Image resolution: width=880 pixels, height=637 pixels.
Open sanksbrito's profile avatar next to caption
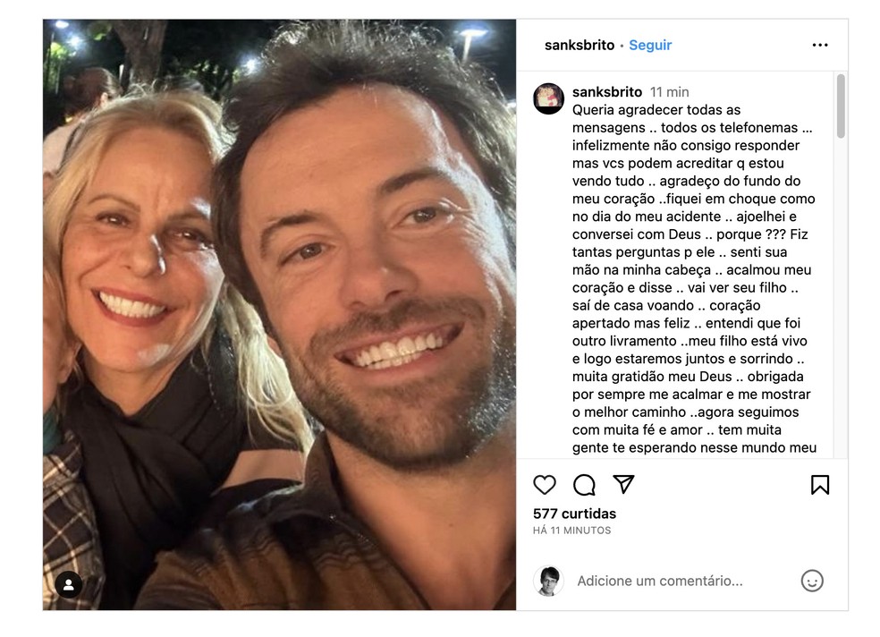pyautogui.click(x=548, y=92)
